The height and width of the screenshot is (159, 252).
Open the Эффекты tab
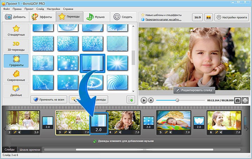click(42, 17)
